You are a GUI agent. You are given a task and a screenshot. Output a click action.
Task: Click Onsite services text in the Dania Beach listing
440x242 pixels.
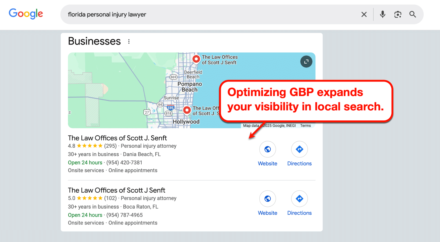(x=86, y=170)
